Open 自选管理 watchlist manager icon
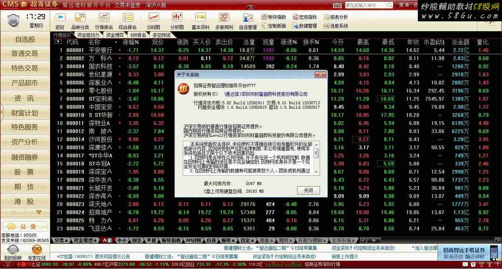Screen dimensions: 502x269 point(248,17)
